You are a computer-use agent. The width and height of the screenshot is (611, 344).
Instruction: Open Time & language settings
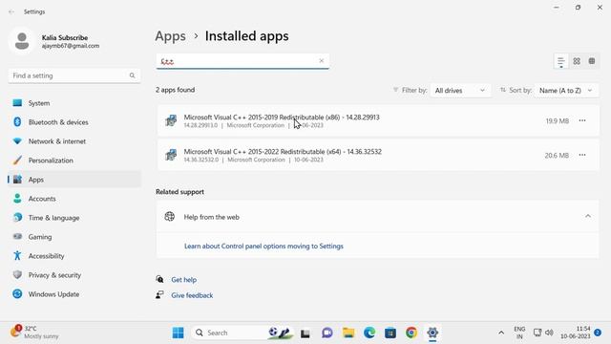[74, 218]
